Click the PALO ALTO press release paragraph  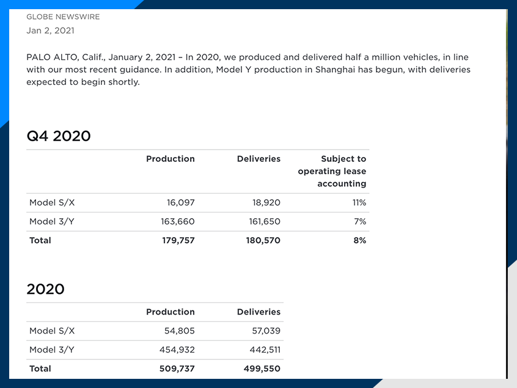coord(248,70)
